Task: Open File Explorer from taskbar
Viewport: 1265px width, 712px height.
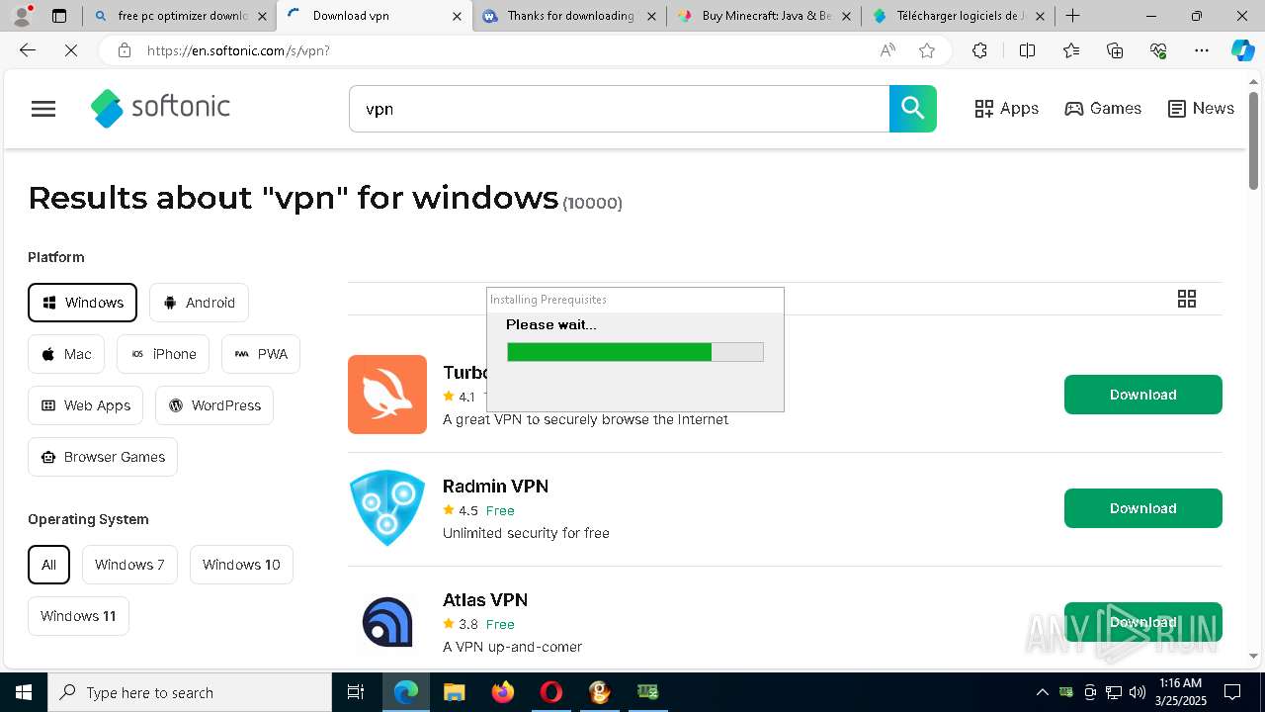Action: [454, 692]
